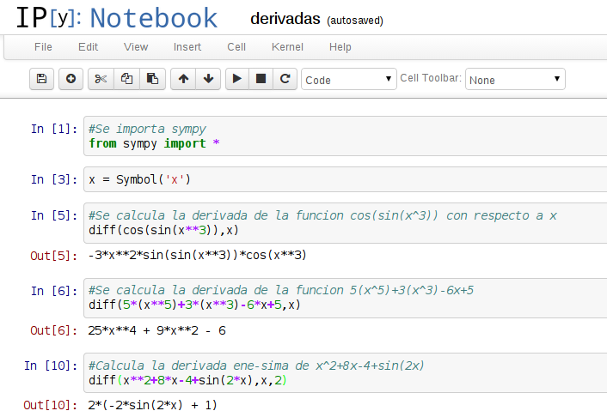The image size is (607, 417).
Task: Open the Help menu
Action: 340,47
